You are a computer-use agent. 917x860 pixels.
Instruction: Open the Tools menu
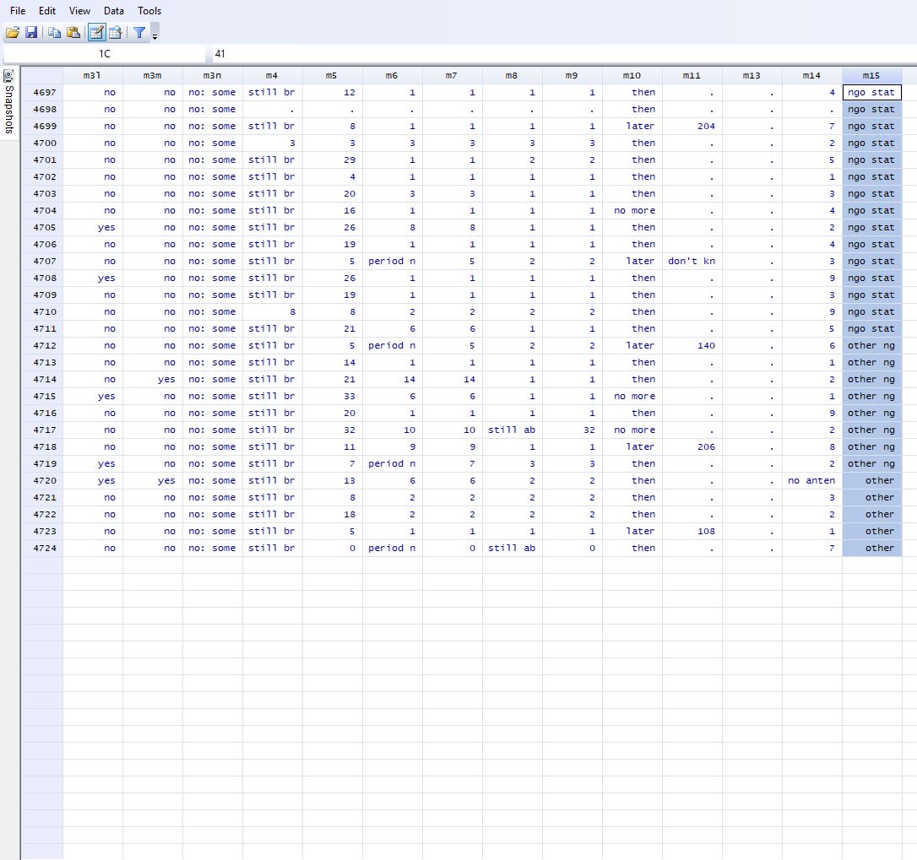point(149,11)
